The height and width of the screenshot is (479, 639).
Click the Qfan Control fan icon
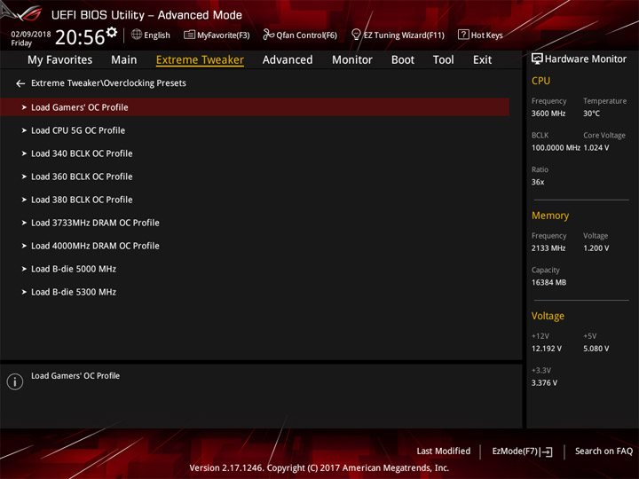point(268,35)
